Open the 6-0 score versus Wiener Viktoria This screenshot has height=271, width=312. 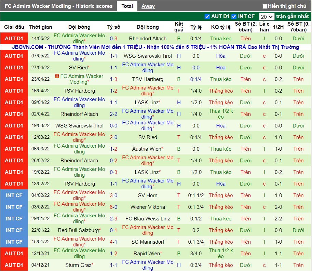pos(113,207)
